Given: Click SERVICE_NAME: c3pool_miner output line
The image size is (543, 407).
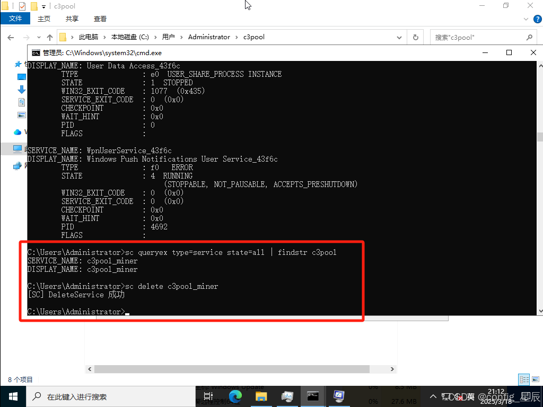Looking at the screenshot, I should 82,261.
